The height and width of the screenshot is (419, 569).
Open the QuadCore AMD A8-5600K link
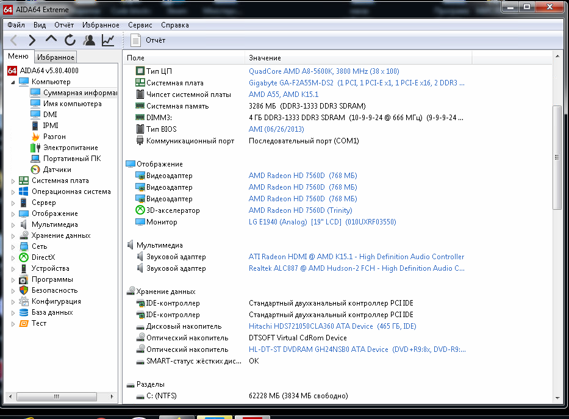[x=324, y=71]
